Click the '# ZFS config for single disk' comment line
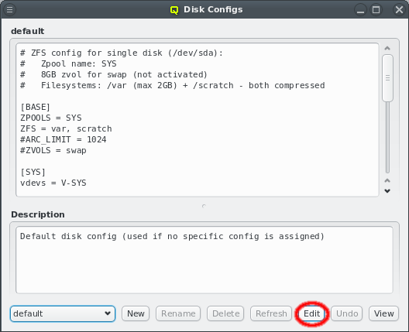 coord(122,53)
